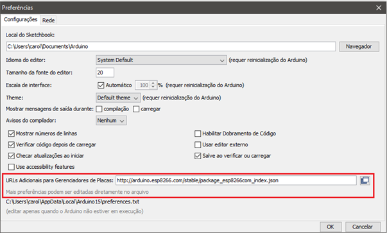This screenshot has width=387, height=233.
Task: Expand Avisos do compilador Nenhum dropdown
Action: 111,121
